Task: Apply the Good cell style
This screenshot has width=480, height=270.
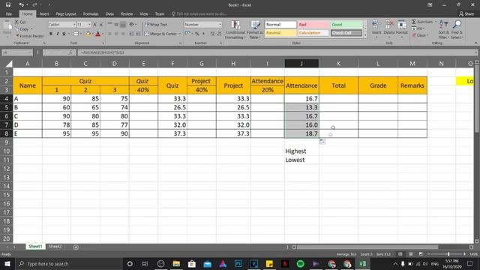Action: (346, 25)
